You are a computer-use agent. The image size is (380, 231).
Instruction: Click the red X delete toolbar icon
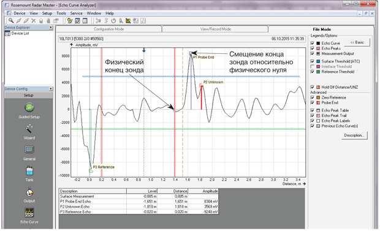[34, 21]
